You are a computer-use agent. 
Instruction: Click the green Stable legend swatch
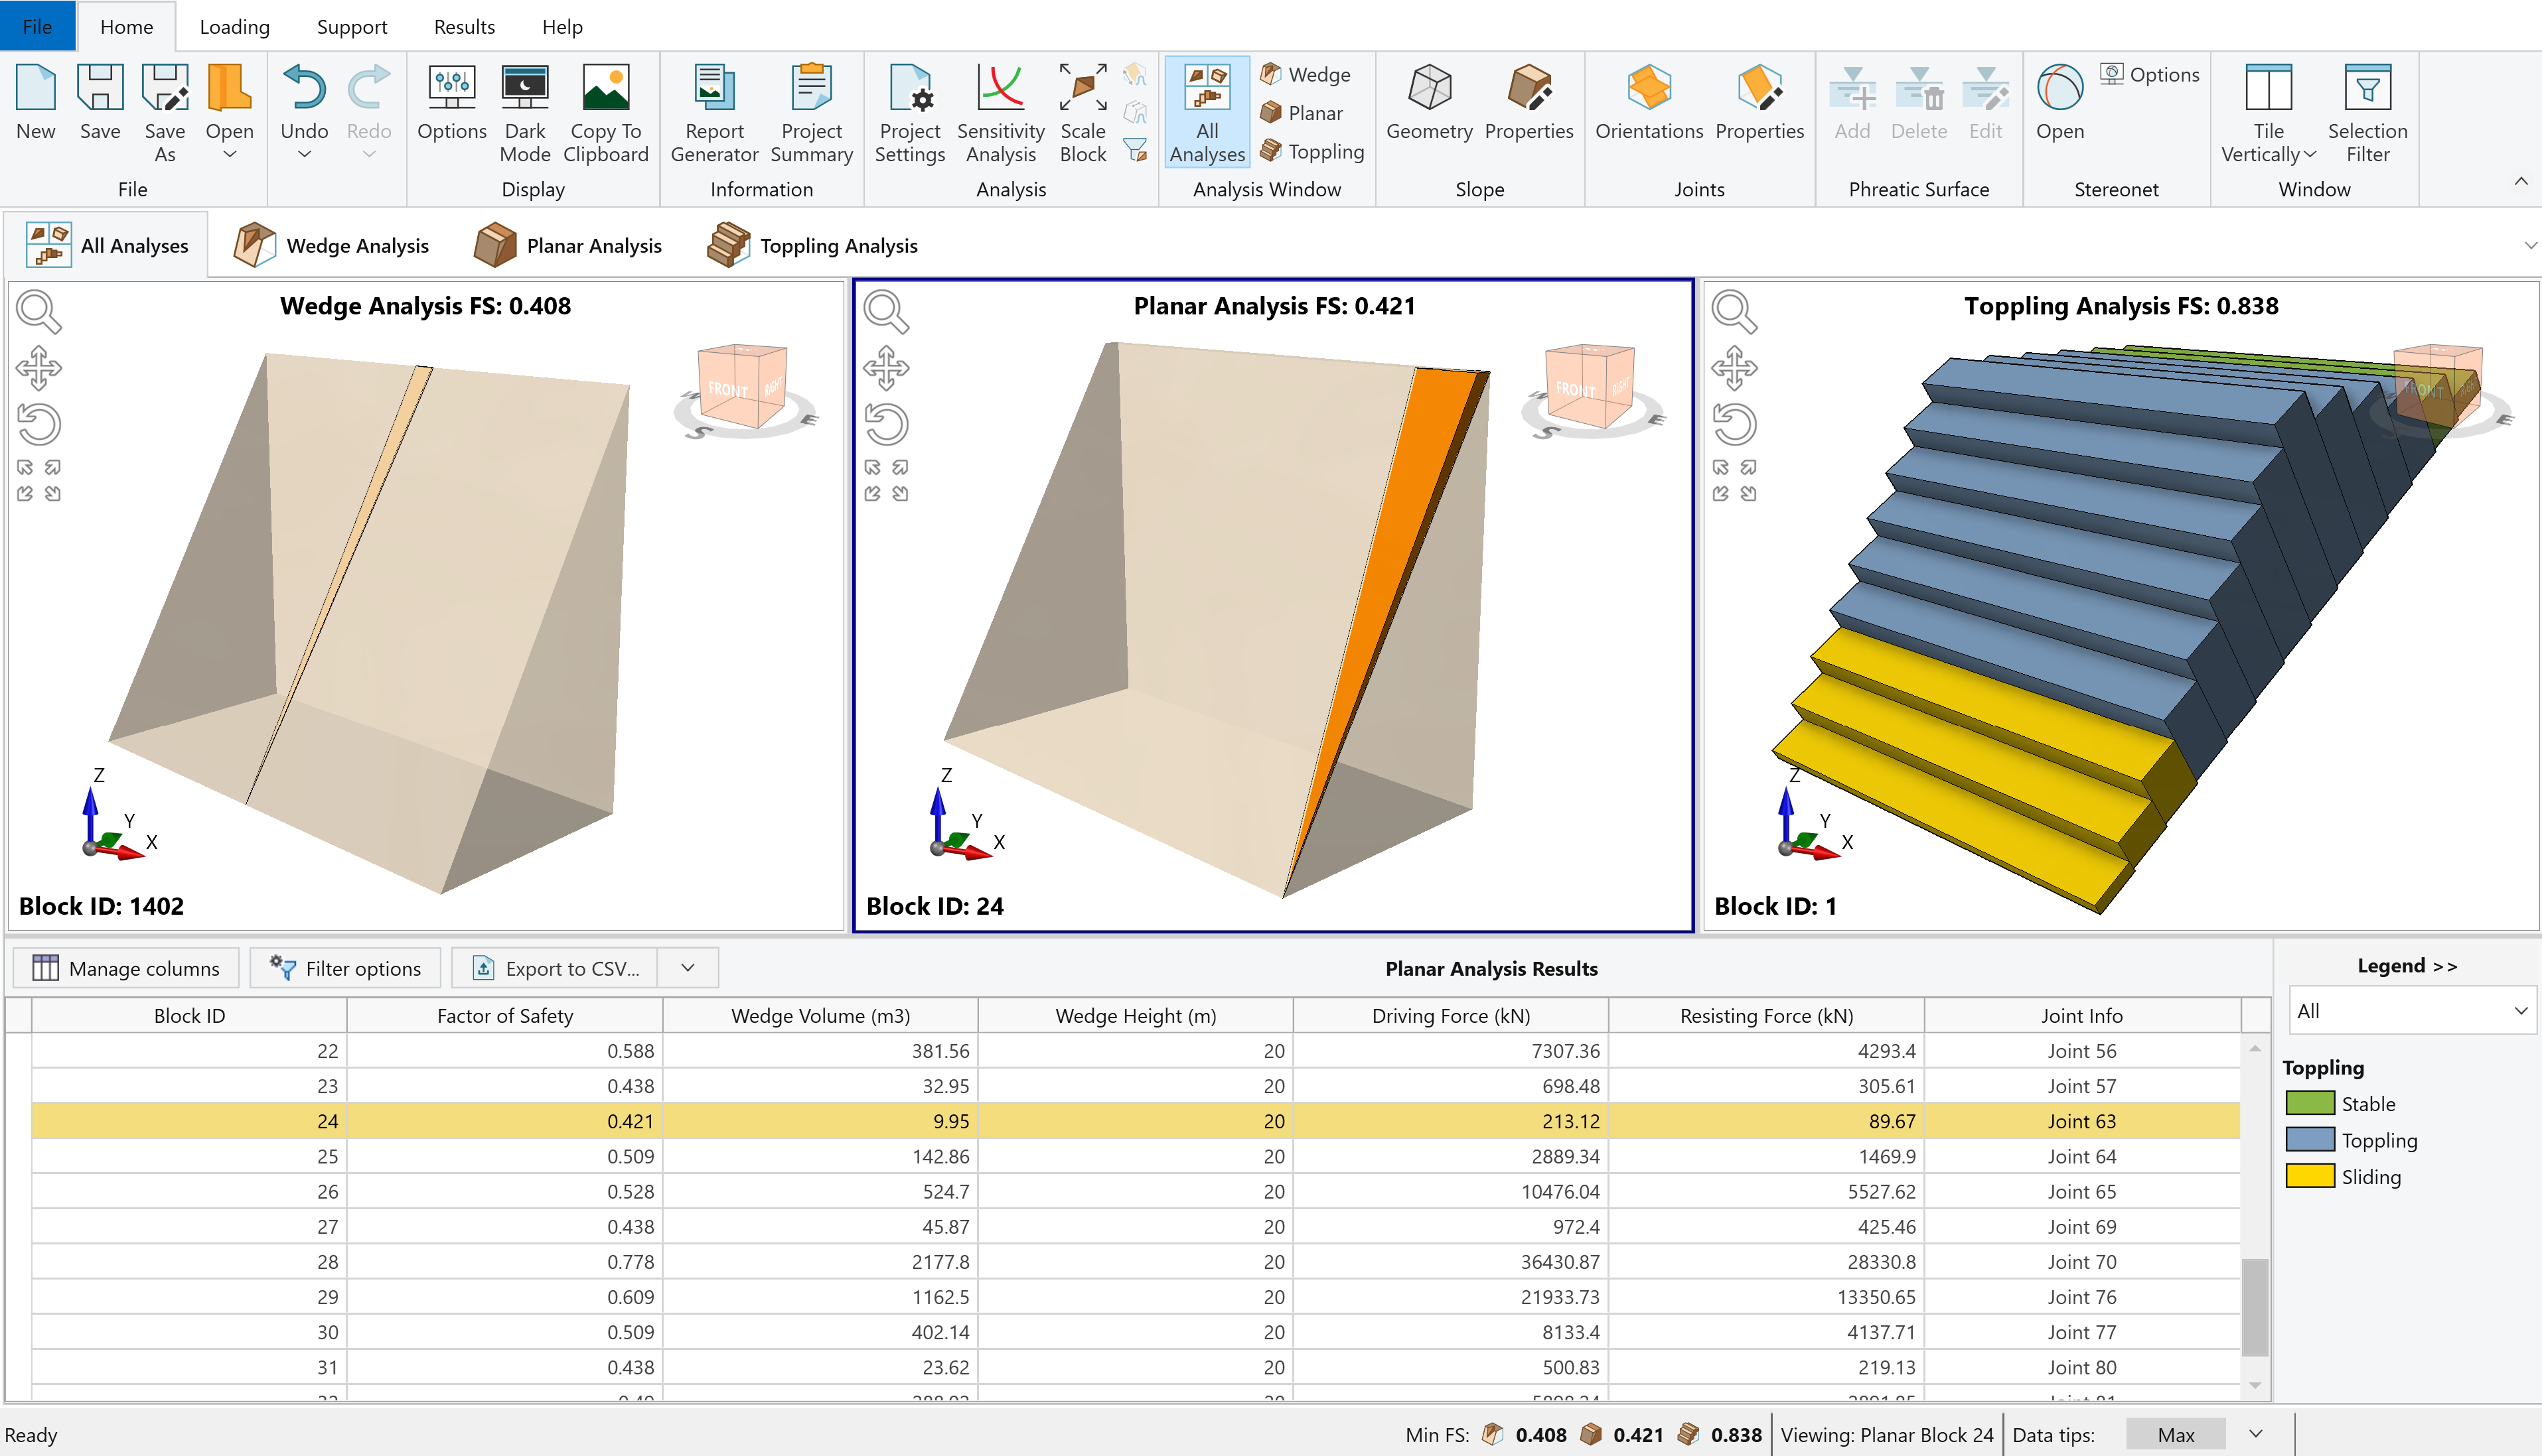coord(2310,1103)
